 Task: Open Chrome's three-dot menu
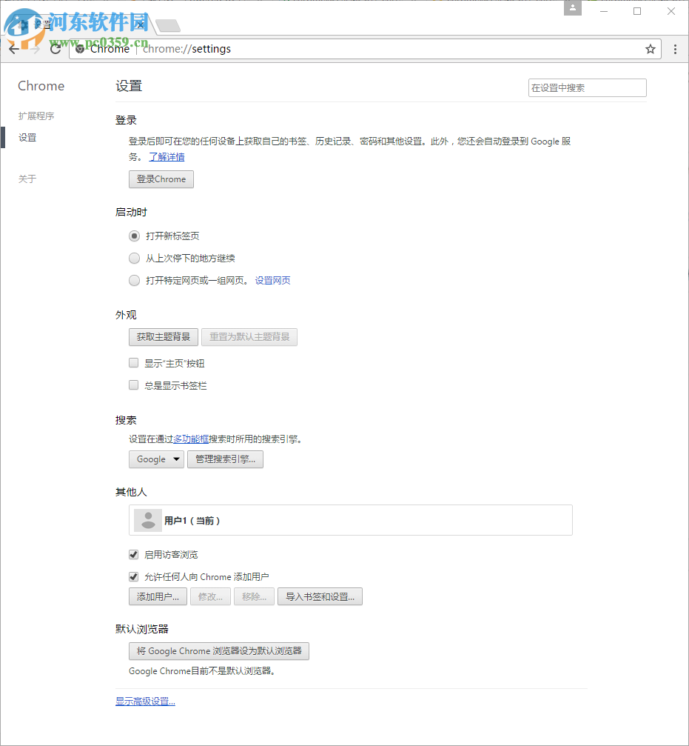click(674, 48)
